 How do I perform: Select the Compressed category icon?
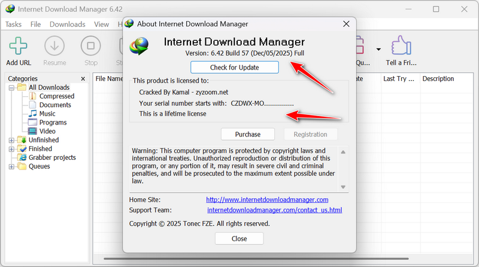(33, 96)
